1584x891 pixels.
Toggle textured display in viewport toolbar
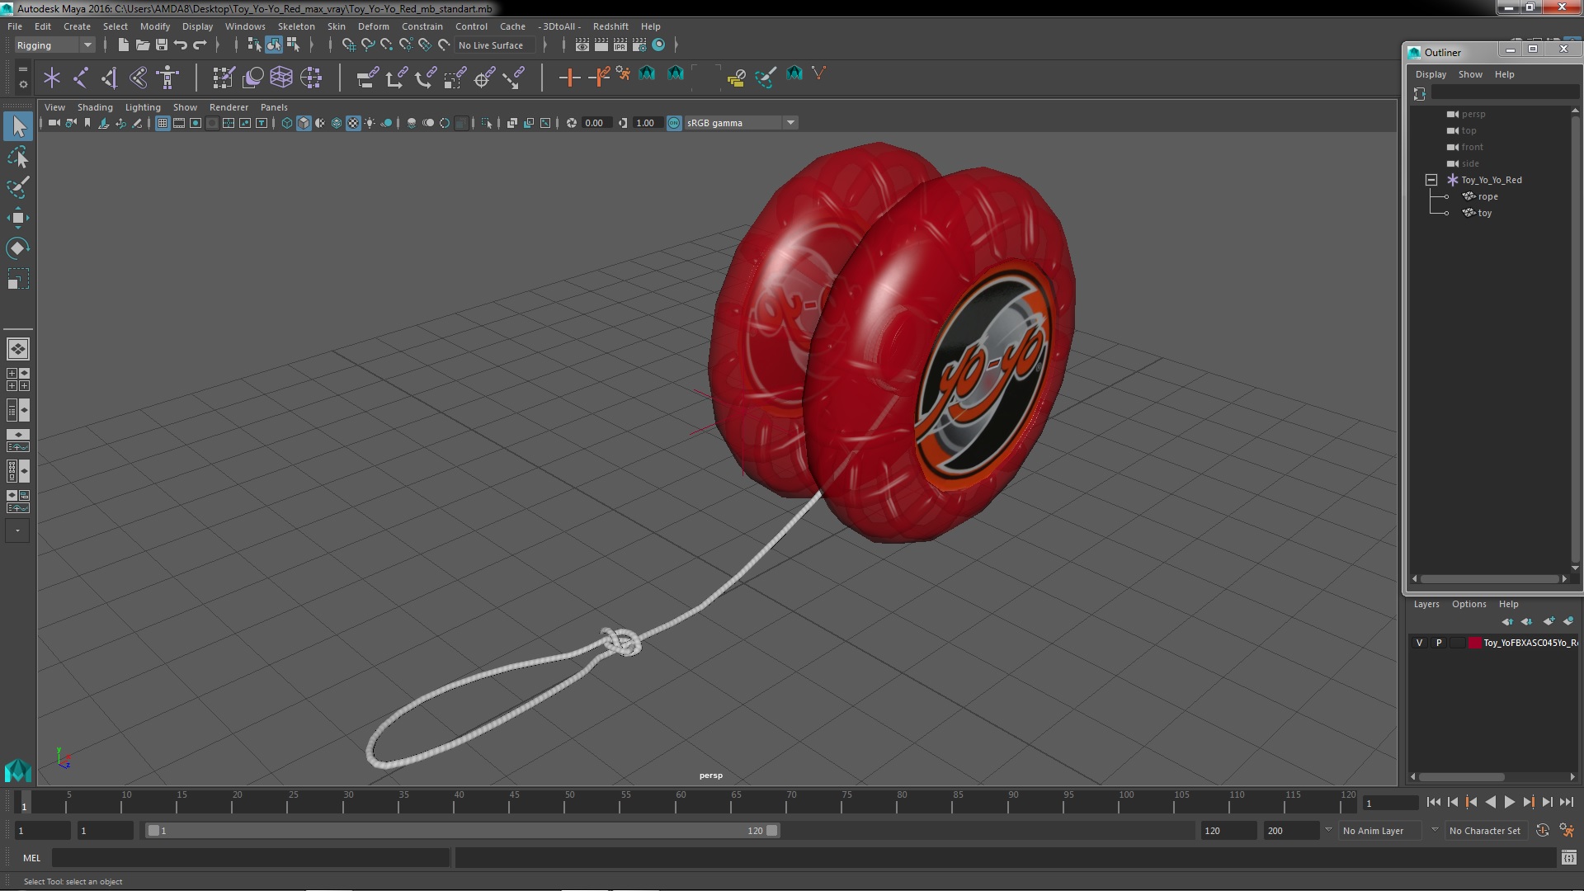coord(353,123)
